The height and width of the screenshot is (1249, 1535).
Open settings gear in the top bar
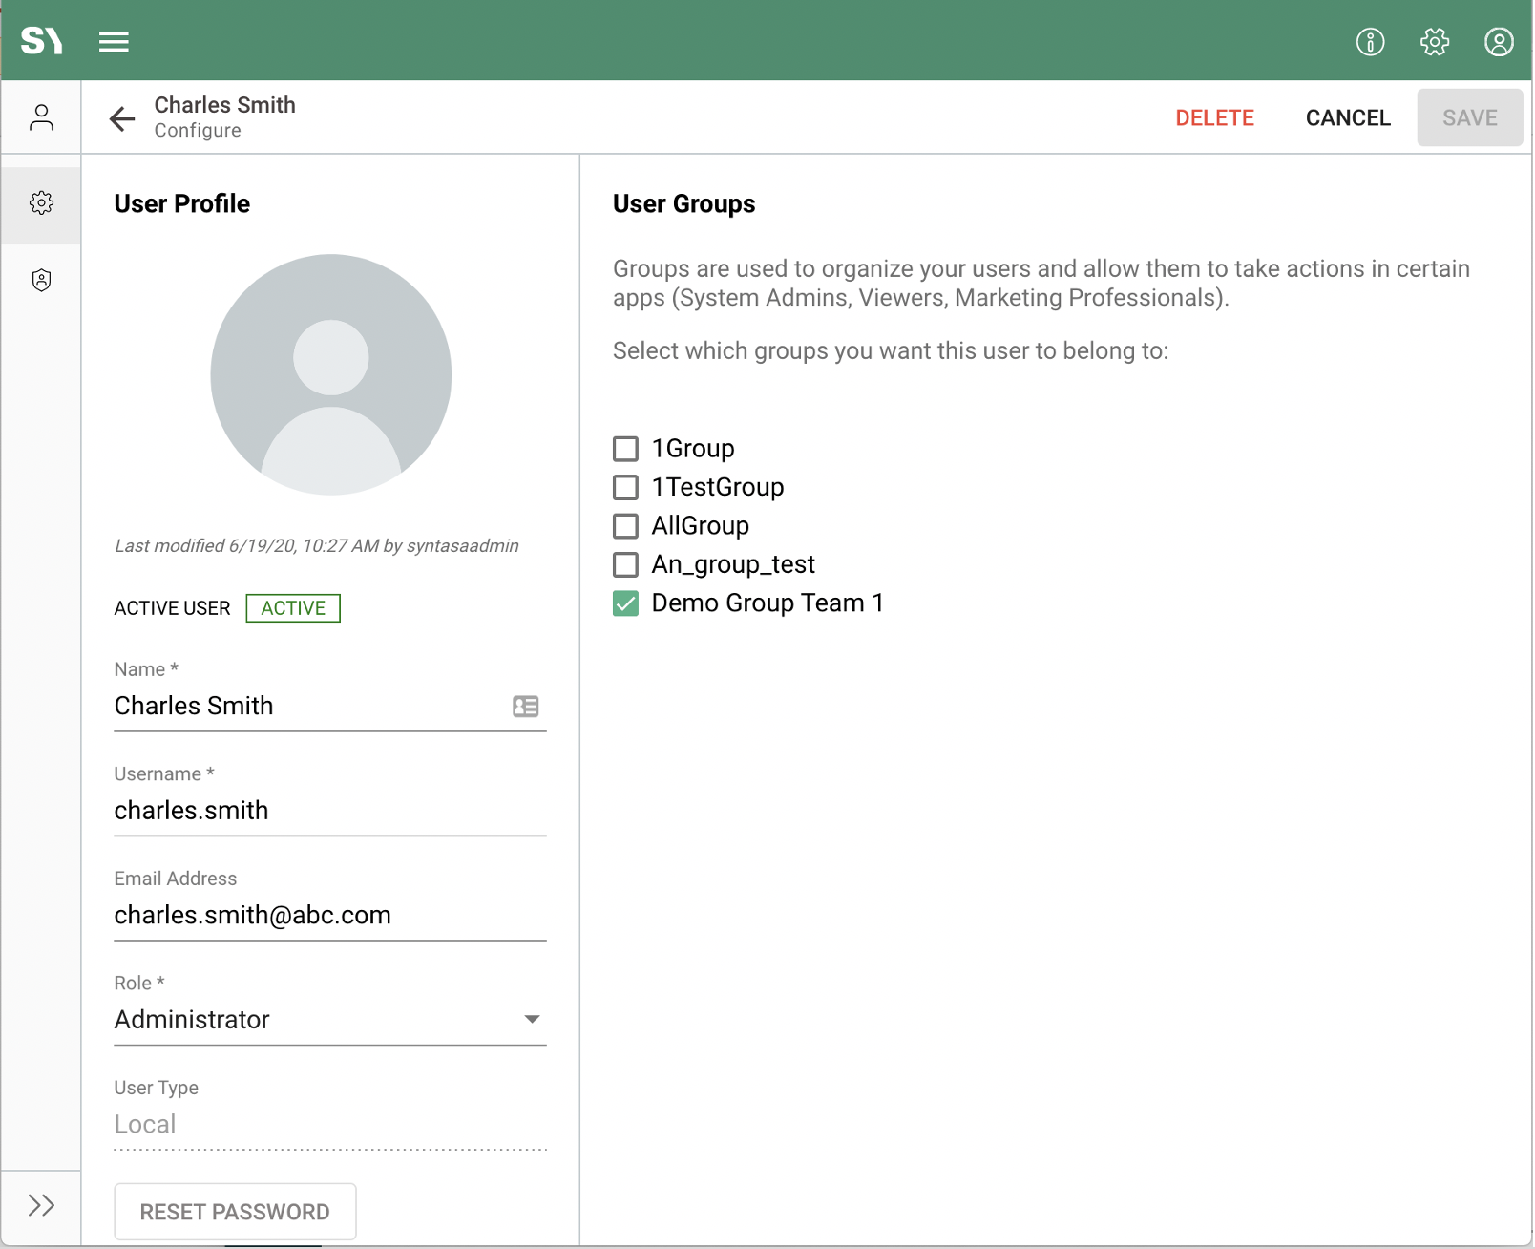(x=1434, y=42)
